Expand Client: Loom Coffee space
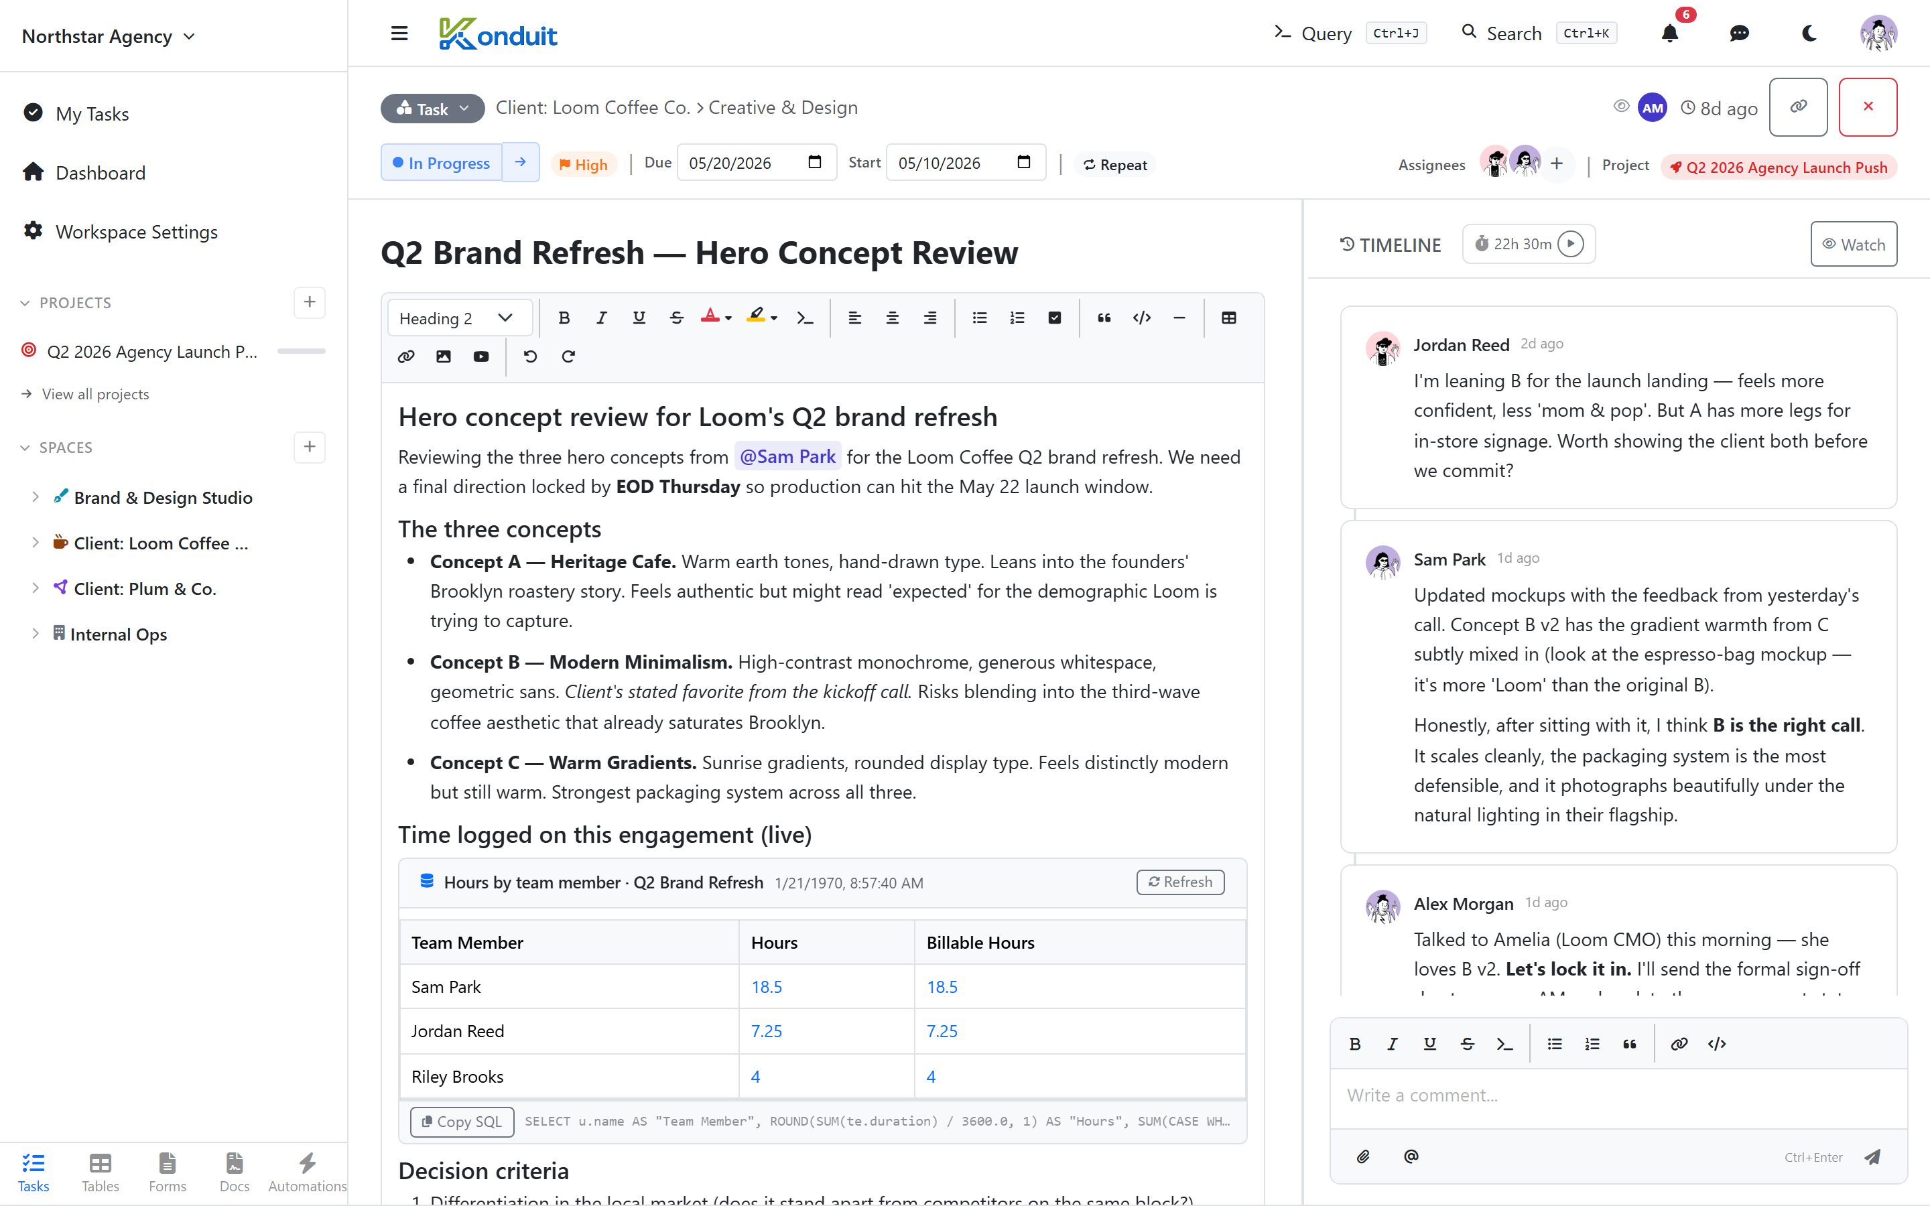 tap(35, 543)
